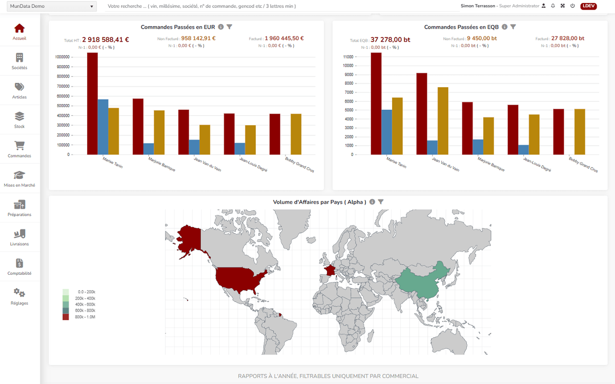The image size is (615, 384).
Task: Open filter for Commandes Passées en EQB
Action: click(x=513, y=27)
